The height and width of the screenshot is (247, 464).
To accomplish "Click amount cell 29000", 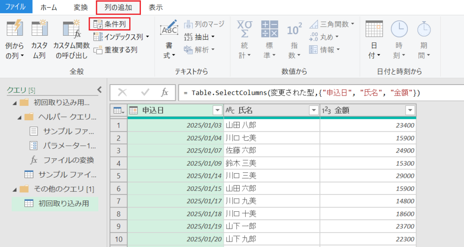I will [x=368, y=176].
